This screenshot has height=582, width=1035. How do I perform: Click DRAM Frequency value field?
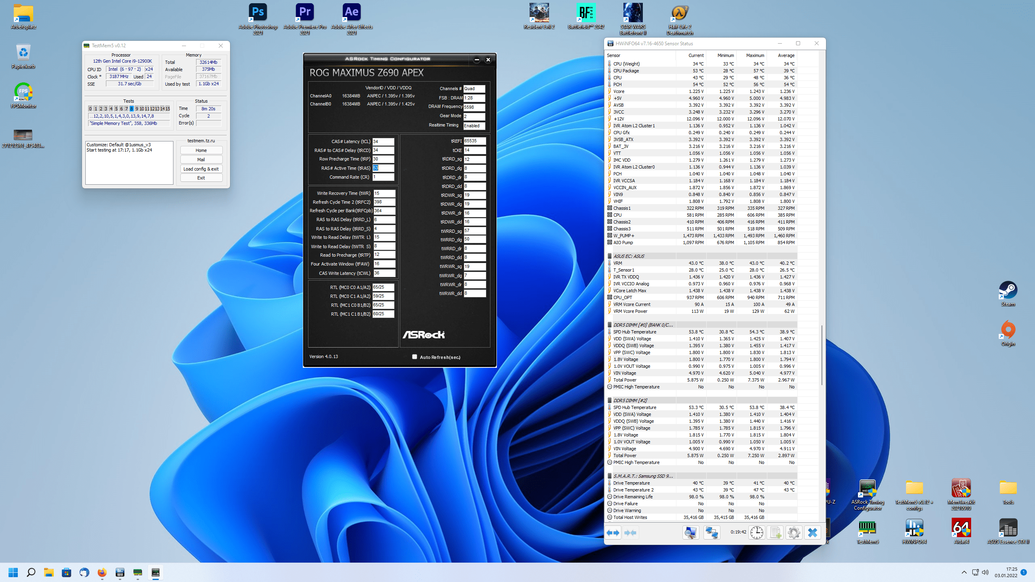[x=474, y=107]
